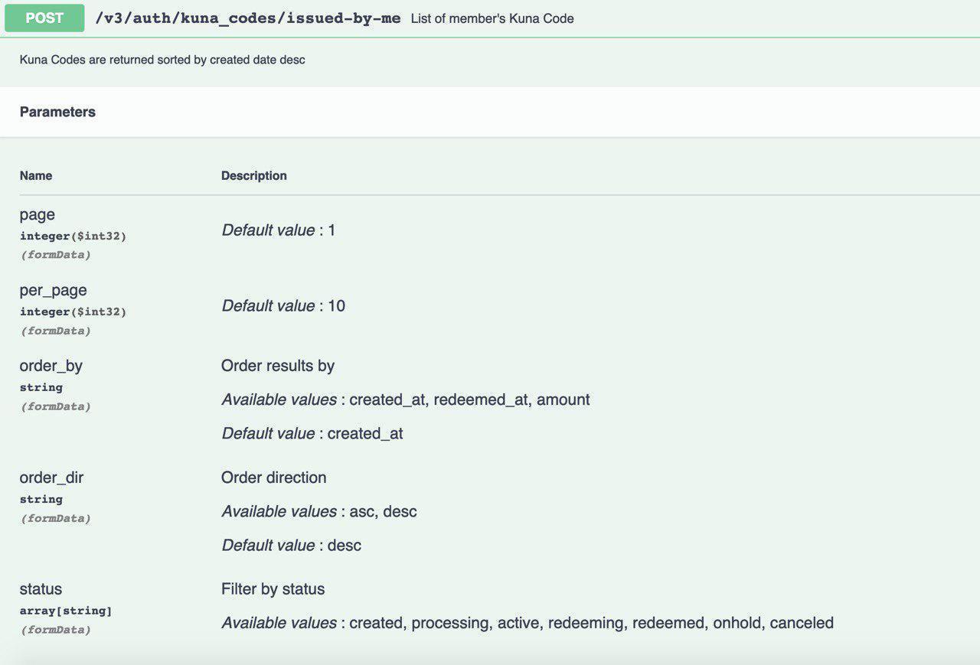Viewport: 980px width, 665px height.
Task: Click the green POST method badge
Action: 44,18
